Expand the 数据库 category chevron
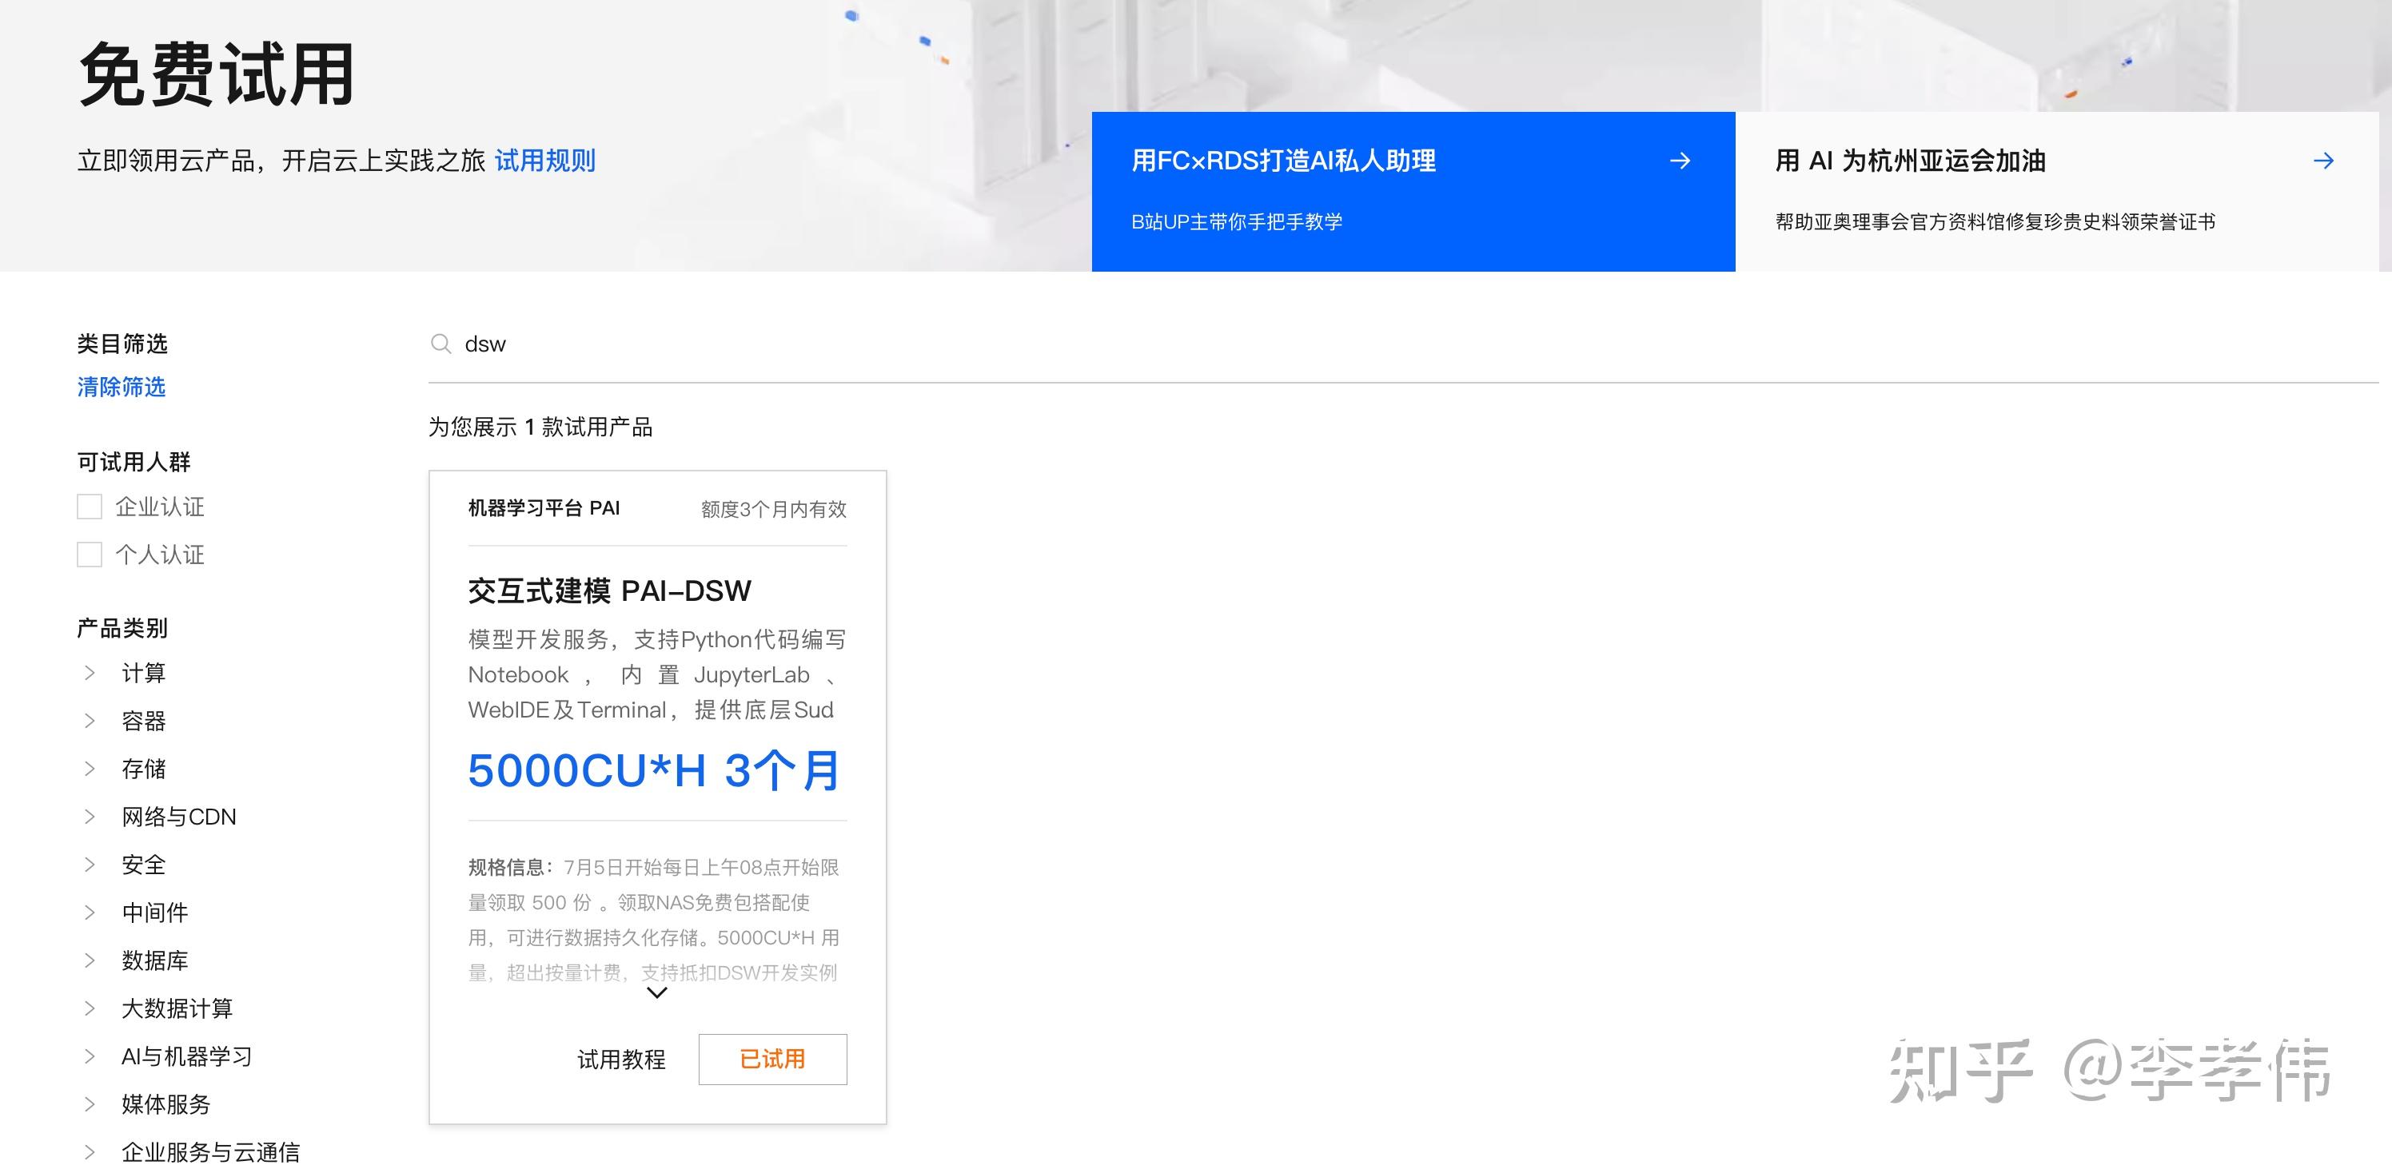This screenshot has width=2392, height=1165. coord(90,960)
